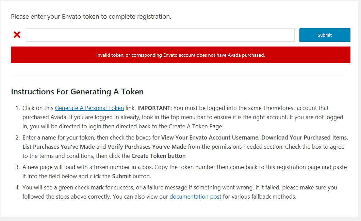Click bold 'Verify Purchases You've Made' text
This screenshot has height=221, width=361.
click(147, 147)
